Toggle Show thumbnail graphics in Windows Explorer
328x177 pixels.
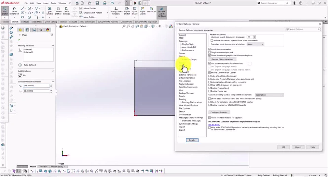tap(209, 56)
